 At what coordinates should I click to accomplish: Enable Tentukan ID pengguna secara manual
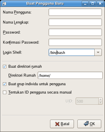[x=5, y=92]
